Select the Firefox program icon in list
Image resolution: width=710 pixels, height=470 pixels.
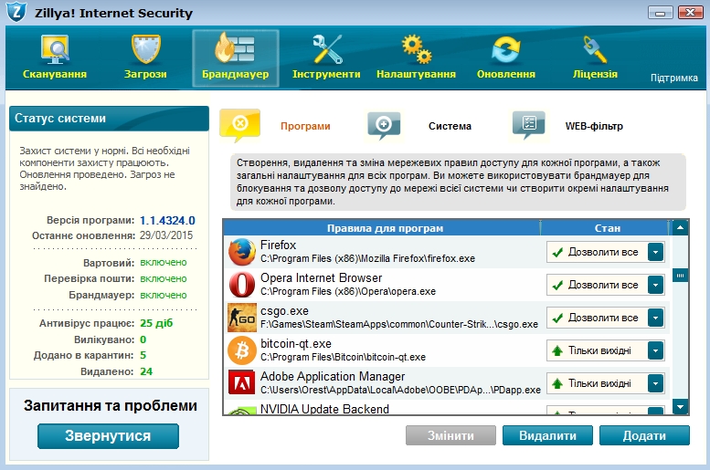pos(241,252)
